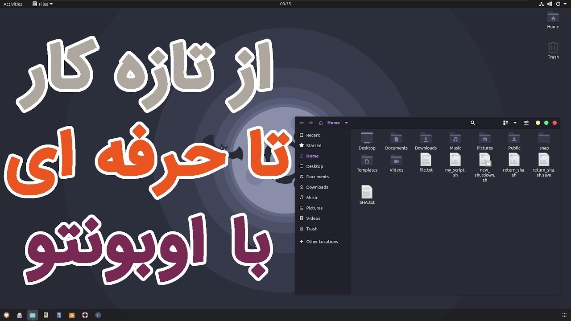
Task: Select the Home icon on the desktop
Action: pyautogui.click(x=553, y=21)
